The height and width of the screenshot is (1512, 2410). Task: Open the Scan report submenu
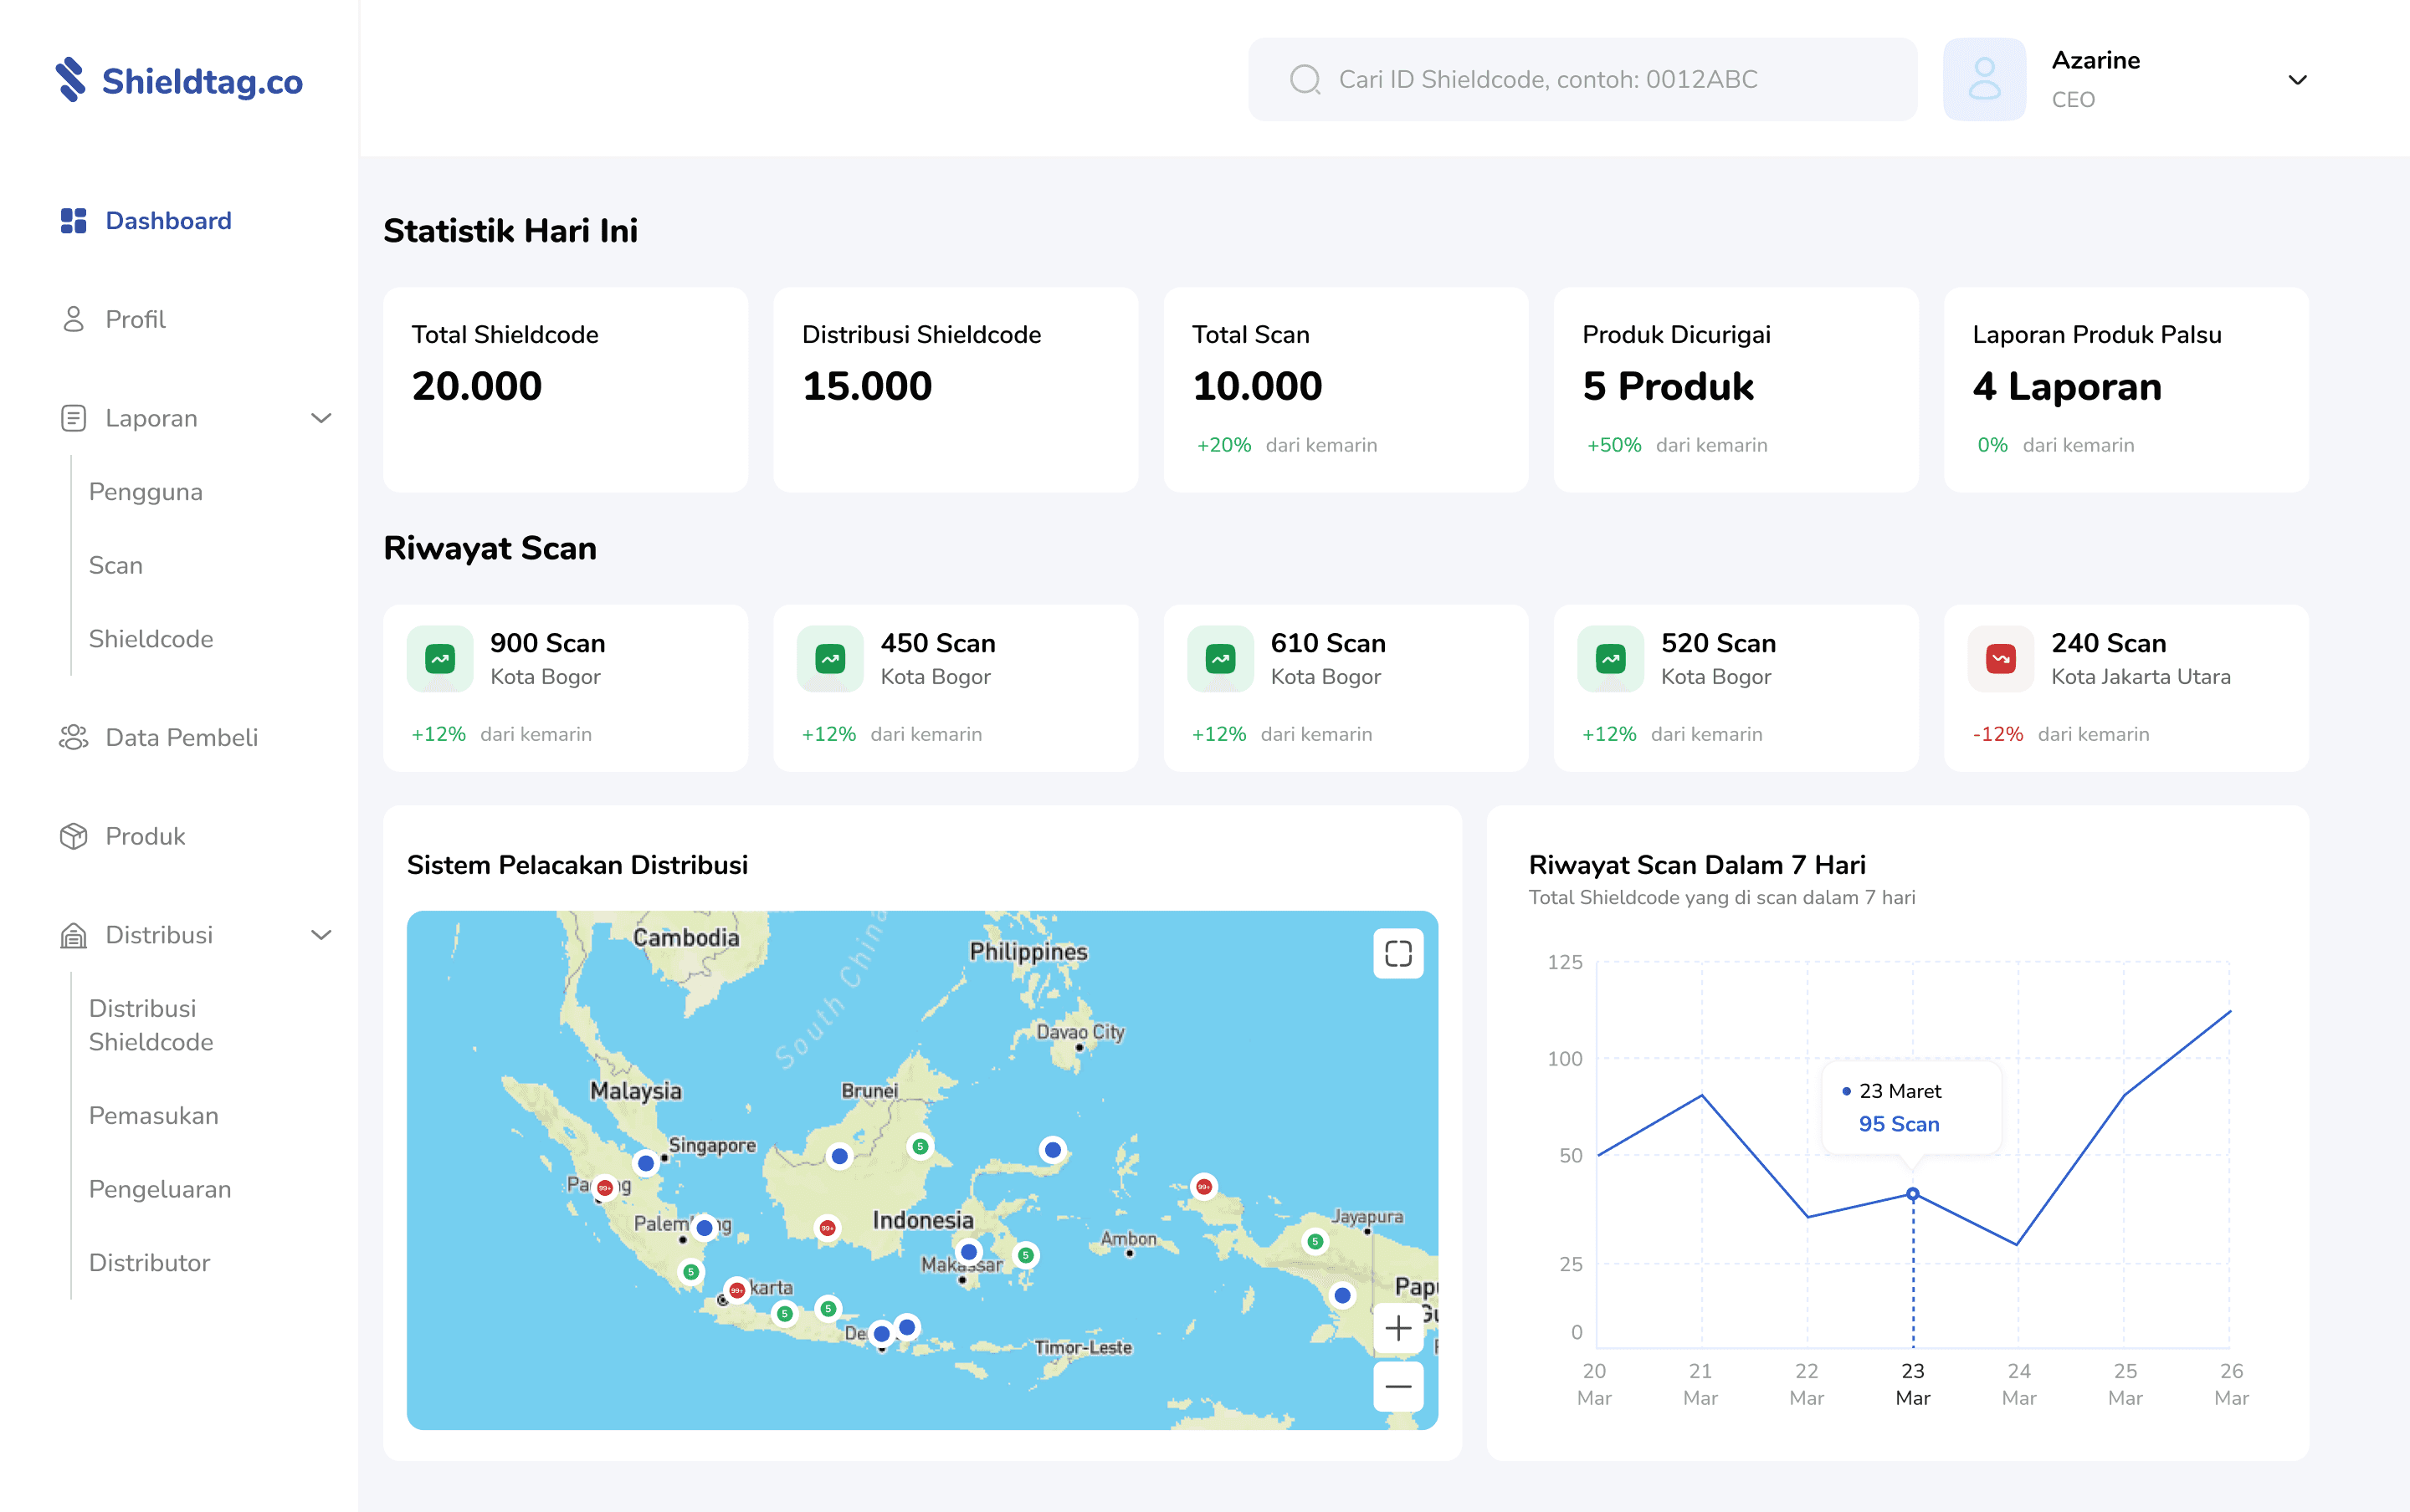[x=116, y=565]
